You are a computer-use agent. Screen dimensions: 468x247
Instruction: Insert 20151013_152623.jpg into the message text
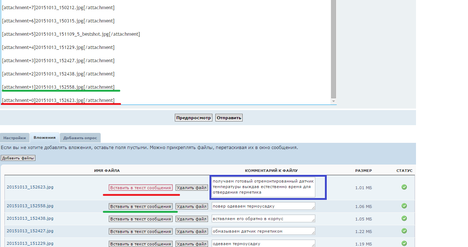pos(141,188)
